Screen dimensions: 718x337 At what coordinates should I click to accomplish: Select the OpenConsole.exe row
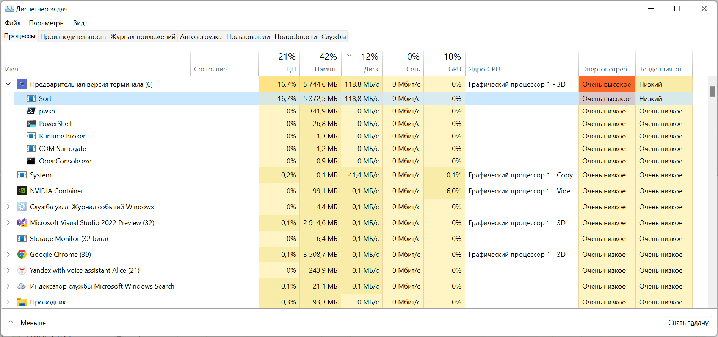pos(353,161)
